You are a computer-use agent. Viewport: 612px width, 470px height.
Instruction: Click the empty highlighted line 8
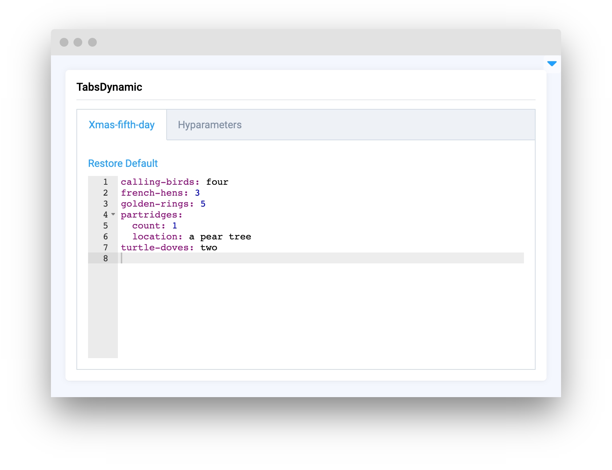(x=320, y=258)
